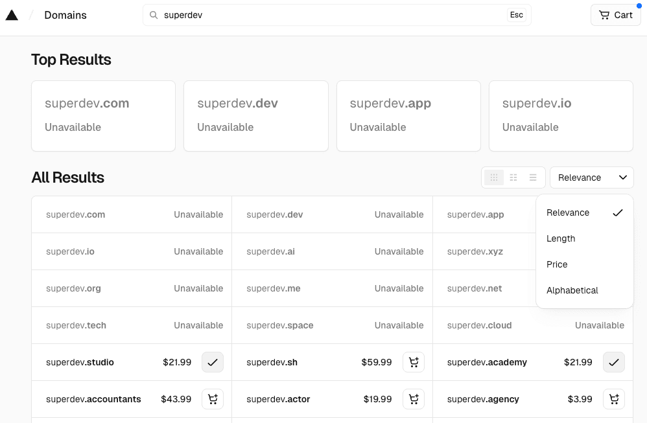Add superdev.sh to the cart
The height and width of the screenshot is (423, 647).
[414, 362]
